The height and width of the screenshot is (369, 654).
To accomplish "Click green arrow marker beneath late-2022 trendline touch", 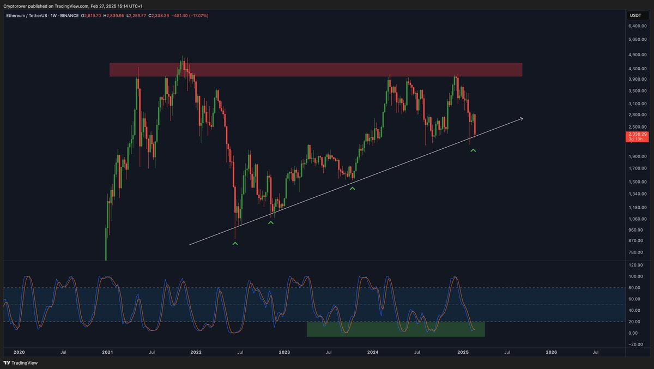I will 271,222.
